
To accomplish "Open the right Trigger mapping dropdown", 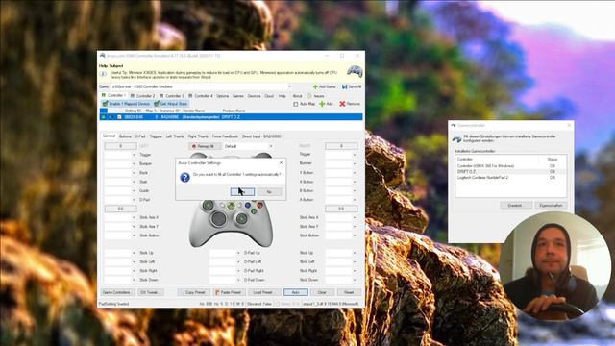I will (355, 155).
